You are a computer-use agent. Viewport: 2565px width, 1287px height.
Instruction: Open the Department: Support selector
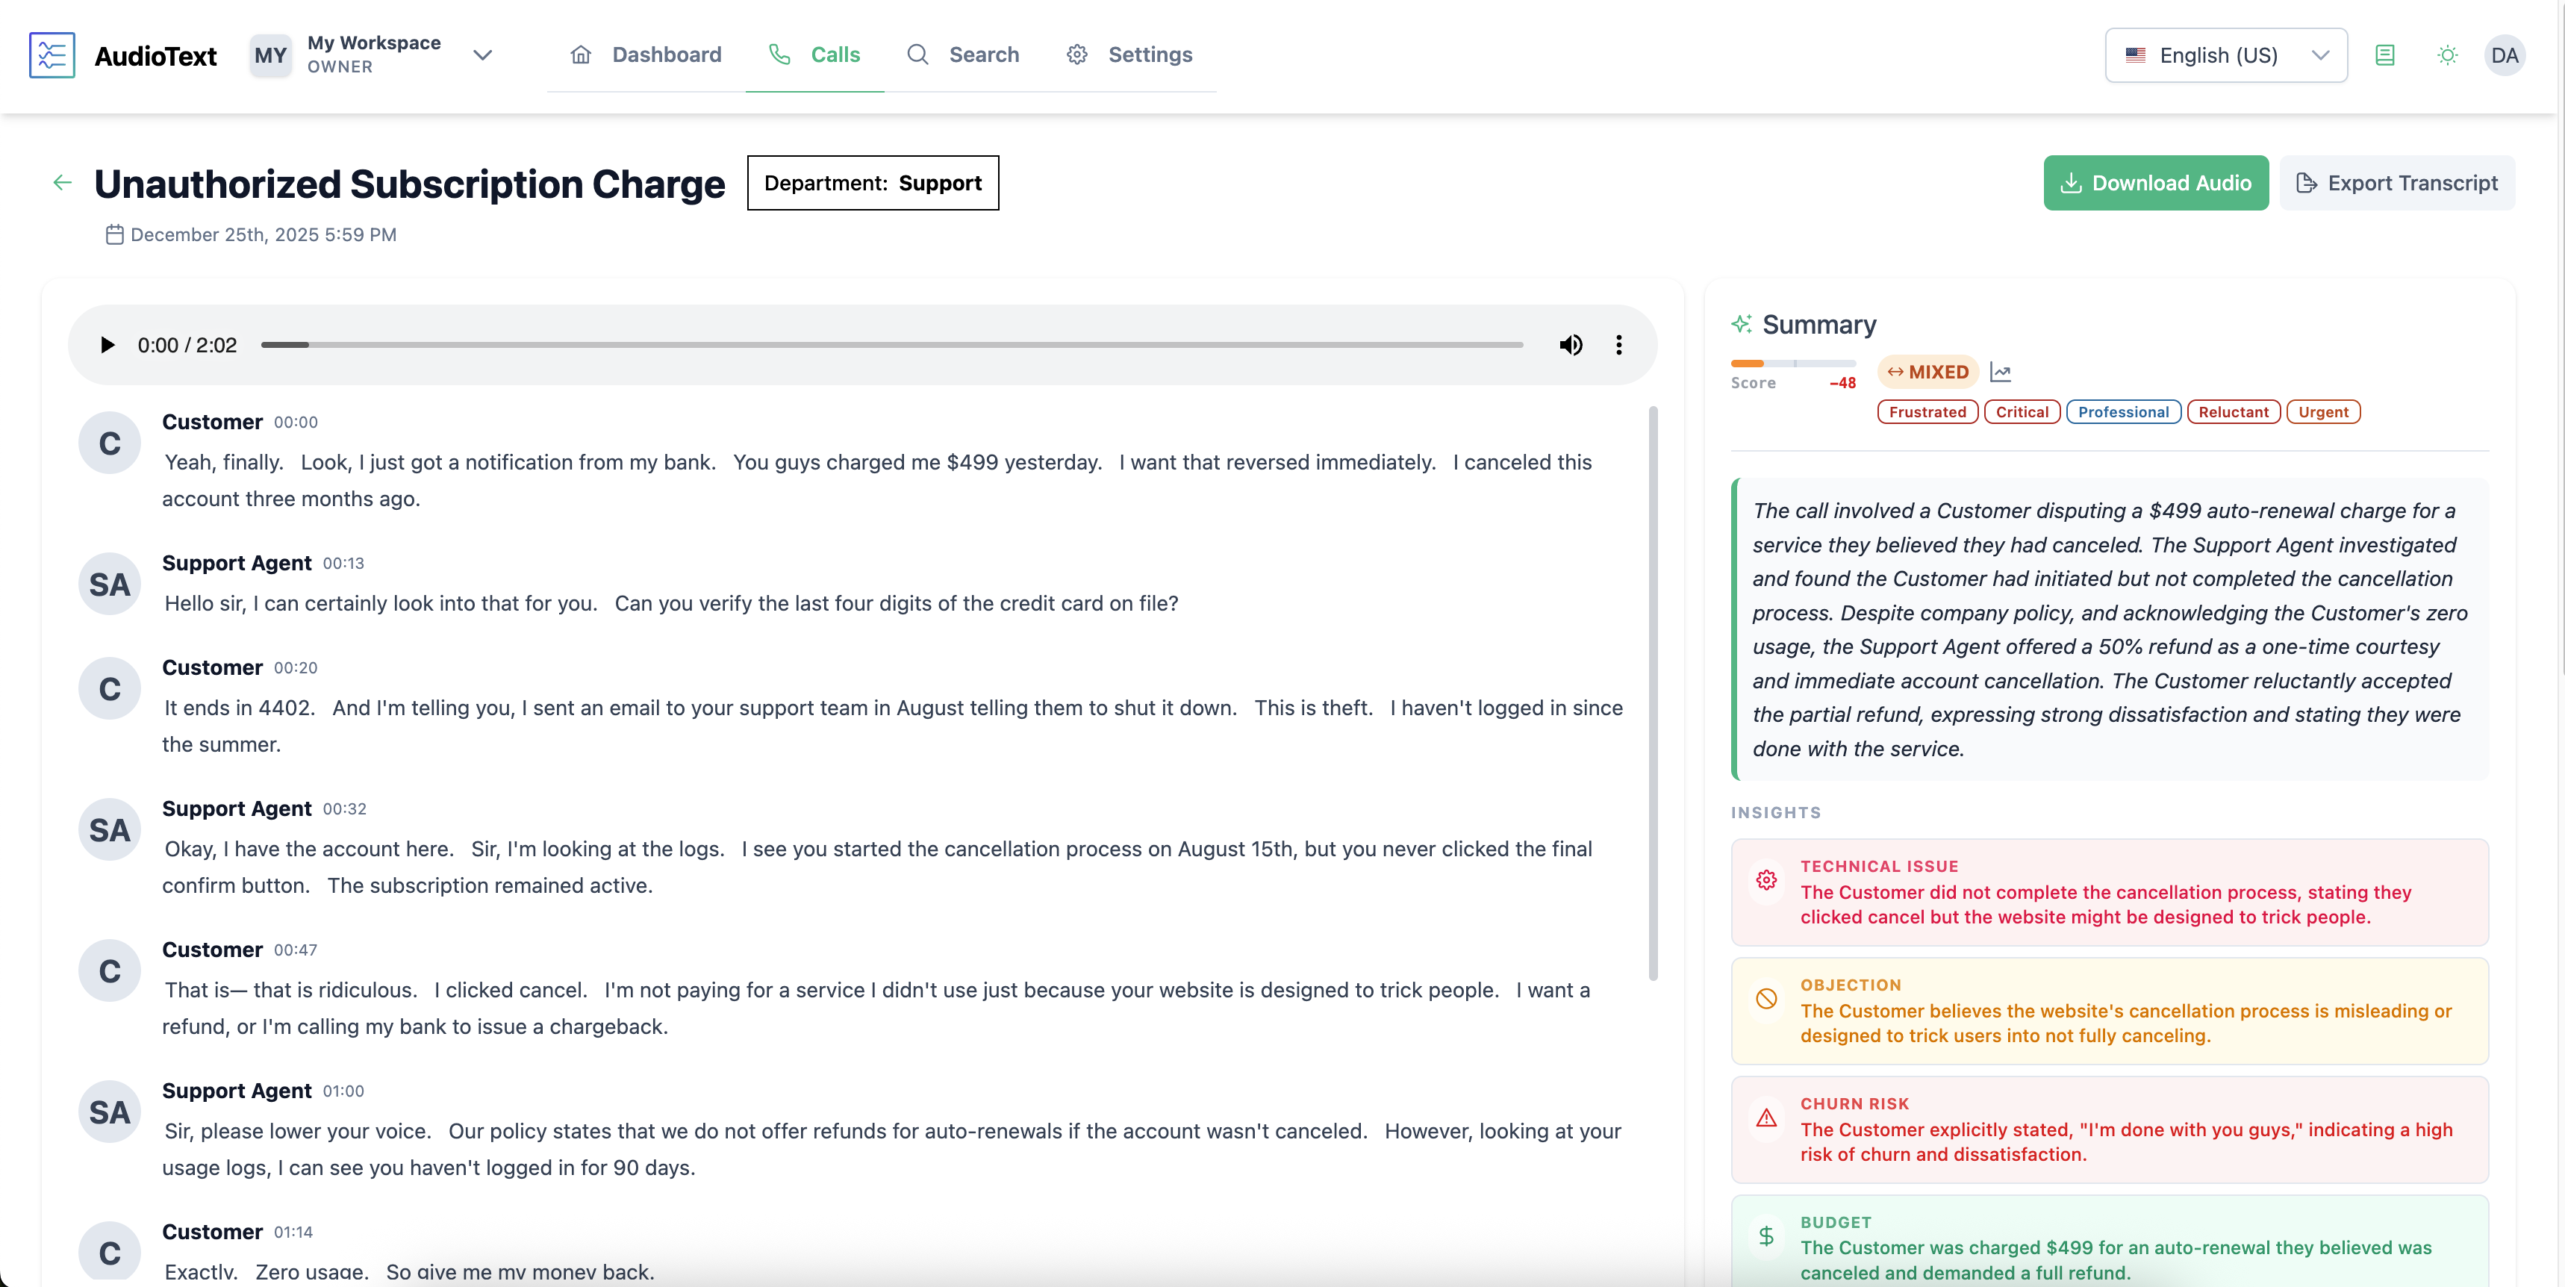point(872,184)
